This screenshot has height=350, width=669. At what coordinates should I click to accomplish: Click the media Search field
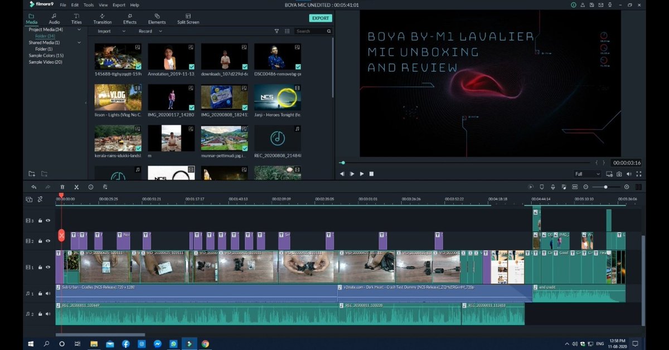[313, 31]
